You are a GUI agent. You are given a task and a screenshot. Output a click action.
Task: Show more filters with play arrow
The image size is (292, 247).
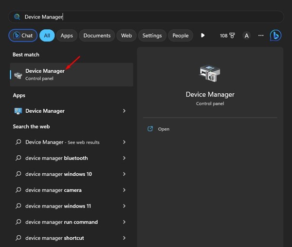click(203, 36)
